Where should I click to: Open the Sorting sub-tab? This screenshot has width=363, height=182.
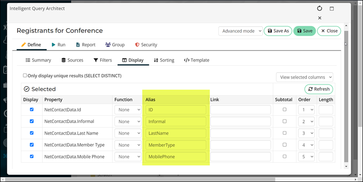[164, 60]
